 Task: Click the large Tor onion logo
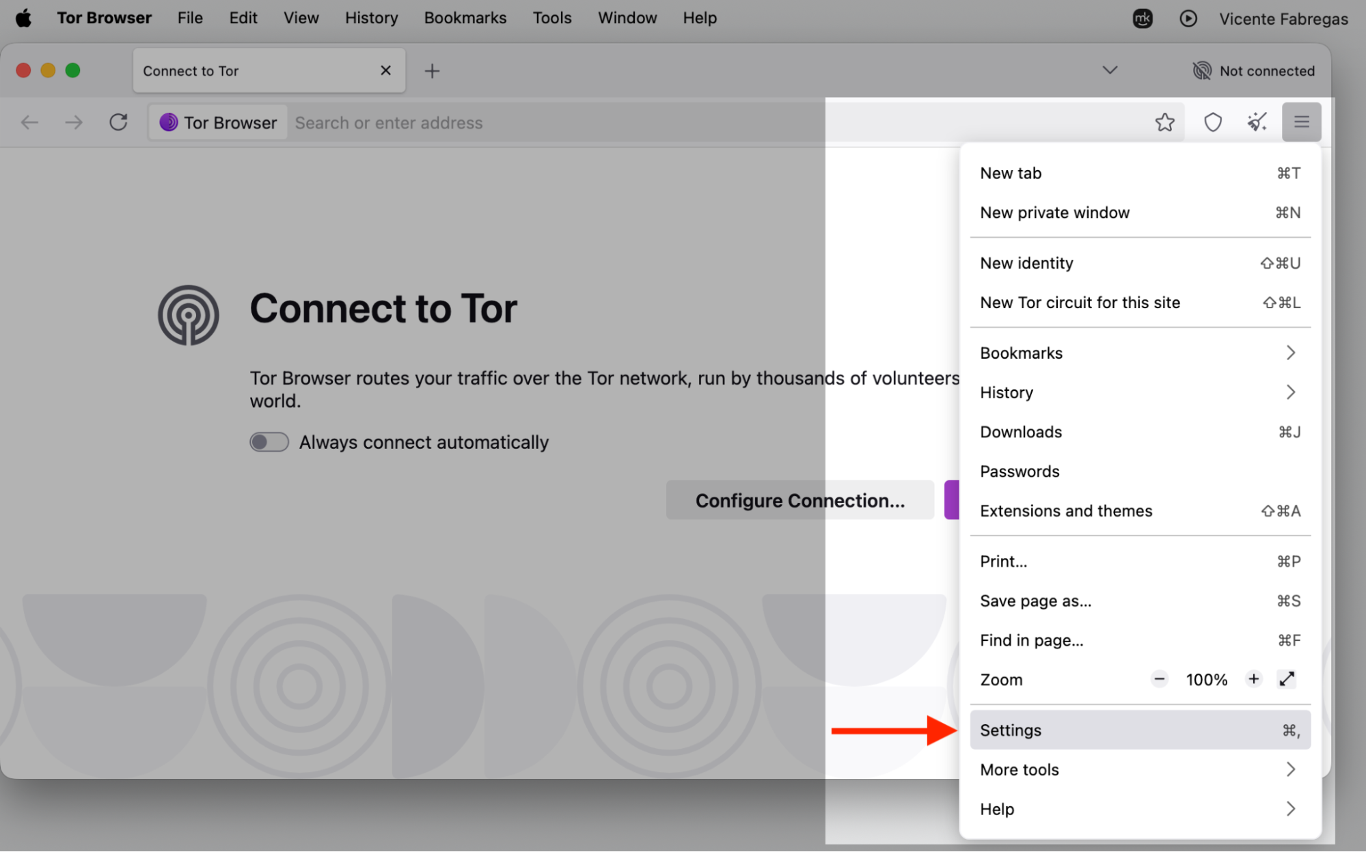189,315
